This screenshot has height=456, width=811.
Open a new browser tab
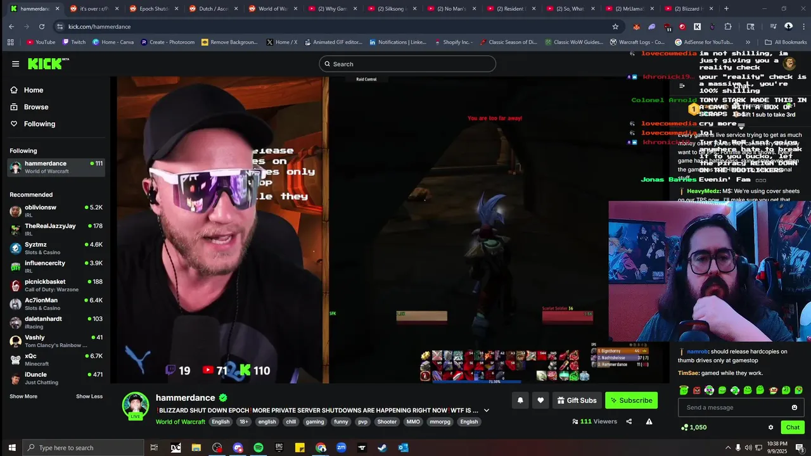(726, 9)
